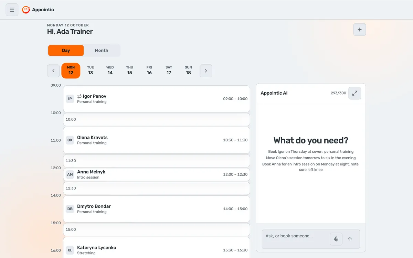Use suggestion Move Olena's session tomorrow
The image size is (413, 258).
tap(311, 158)
